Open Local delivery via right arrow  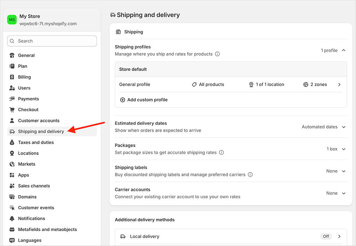(x=339, y=237)
